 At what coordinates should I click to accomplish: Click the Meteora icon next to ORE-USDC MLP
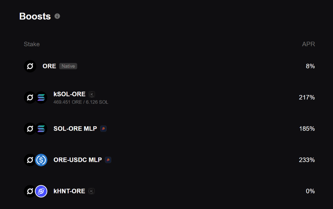(108, 160)
